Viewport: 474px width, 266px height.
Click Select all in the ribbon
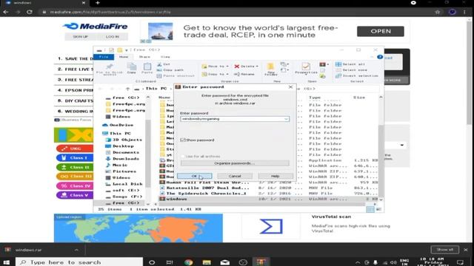coord(350,64)
